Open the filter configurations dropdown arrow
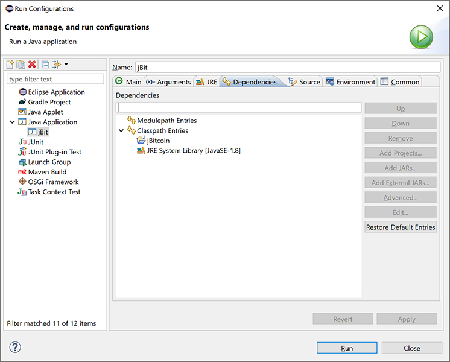 click(x=66, y=65)
